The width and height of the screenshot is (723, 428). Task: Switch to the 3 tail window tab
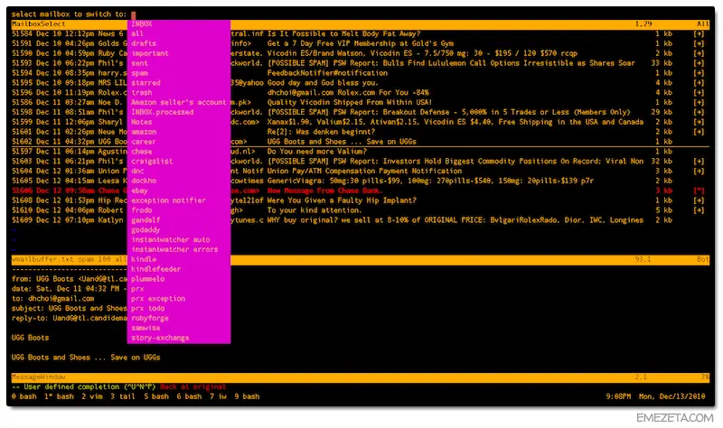pos(123,396)
